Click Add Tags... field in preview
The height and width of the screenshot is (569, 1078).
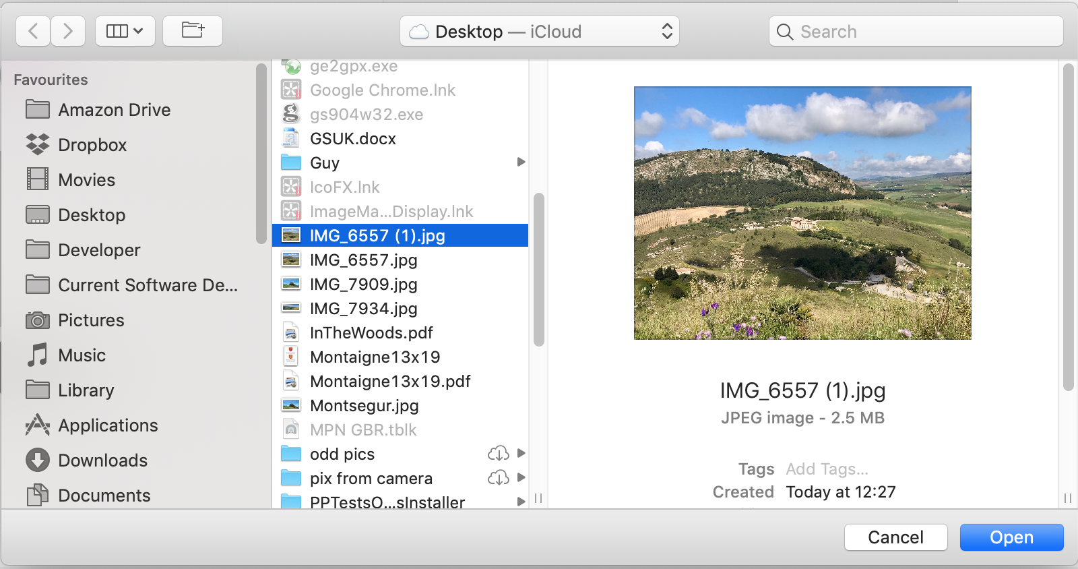click(x=827, y=469)
